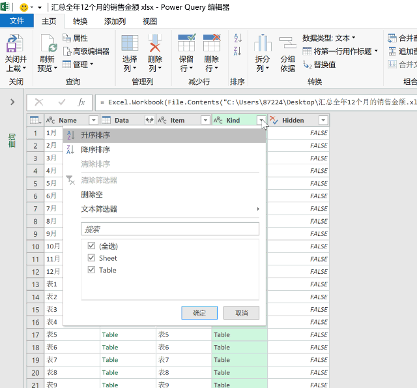This screenshot has height=388, width=417.
Task: Open the 文件 file tab
Action: coord(17,21)
